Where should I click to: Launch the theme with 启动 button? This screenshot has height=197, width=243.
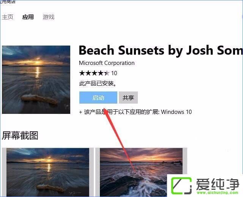click(x=98, y=98)
